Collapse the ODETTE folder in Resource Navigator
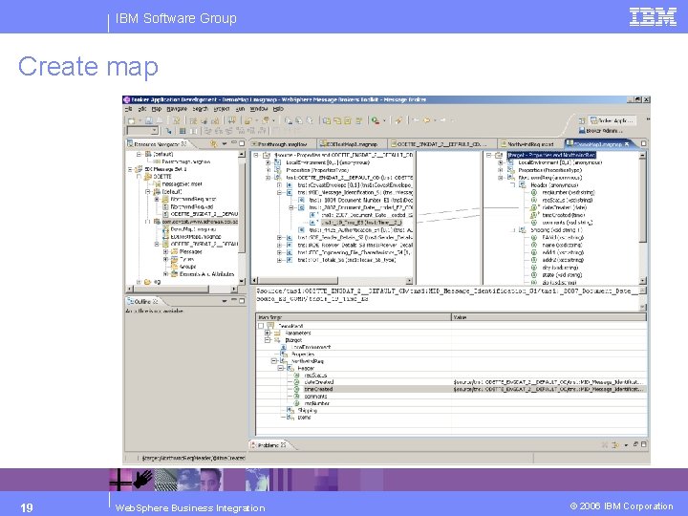The height and width of the screenshot is (516, 688). tap(140, 177)
